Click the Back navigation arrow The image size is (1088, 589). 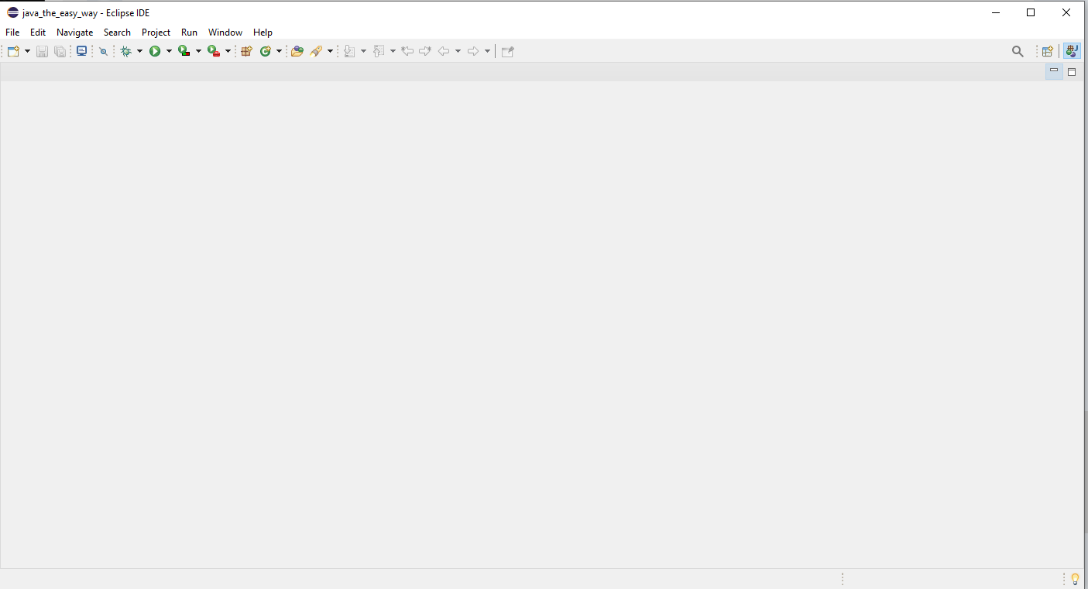coord(444,51)
